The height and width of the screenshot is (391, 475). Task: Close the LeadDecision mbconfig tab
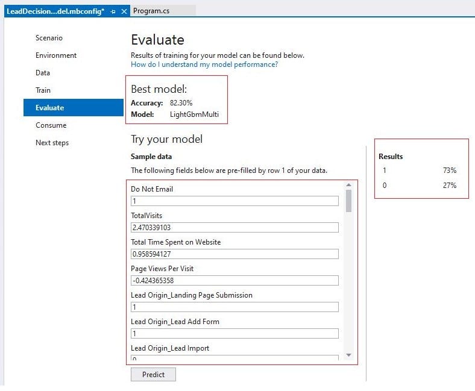(x=124, y=11)
